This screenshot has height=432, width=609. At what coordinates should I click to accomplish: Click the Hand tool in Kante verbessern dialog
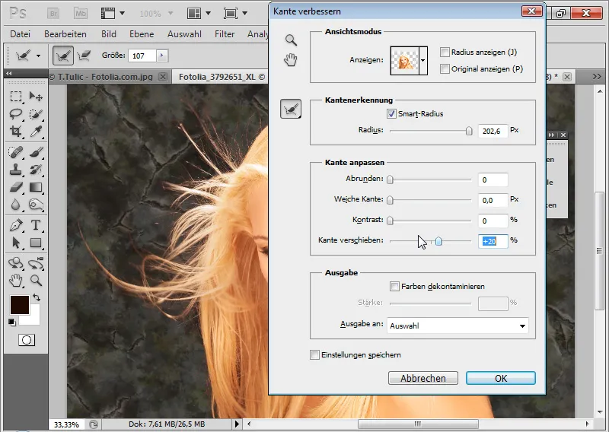click(x=291, y=60)
